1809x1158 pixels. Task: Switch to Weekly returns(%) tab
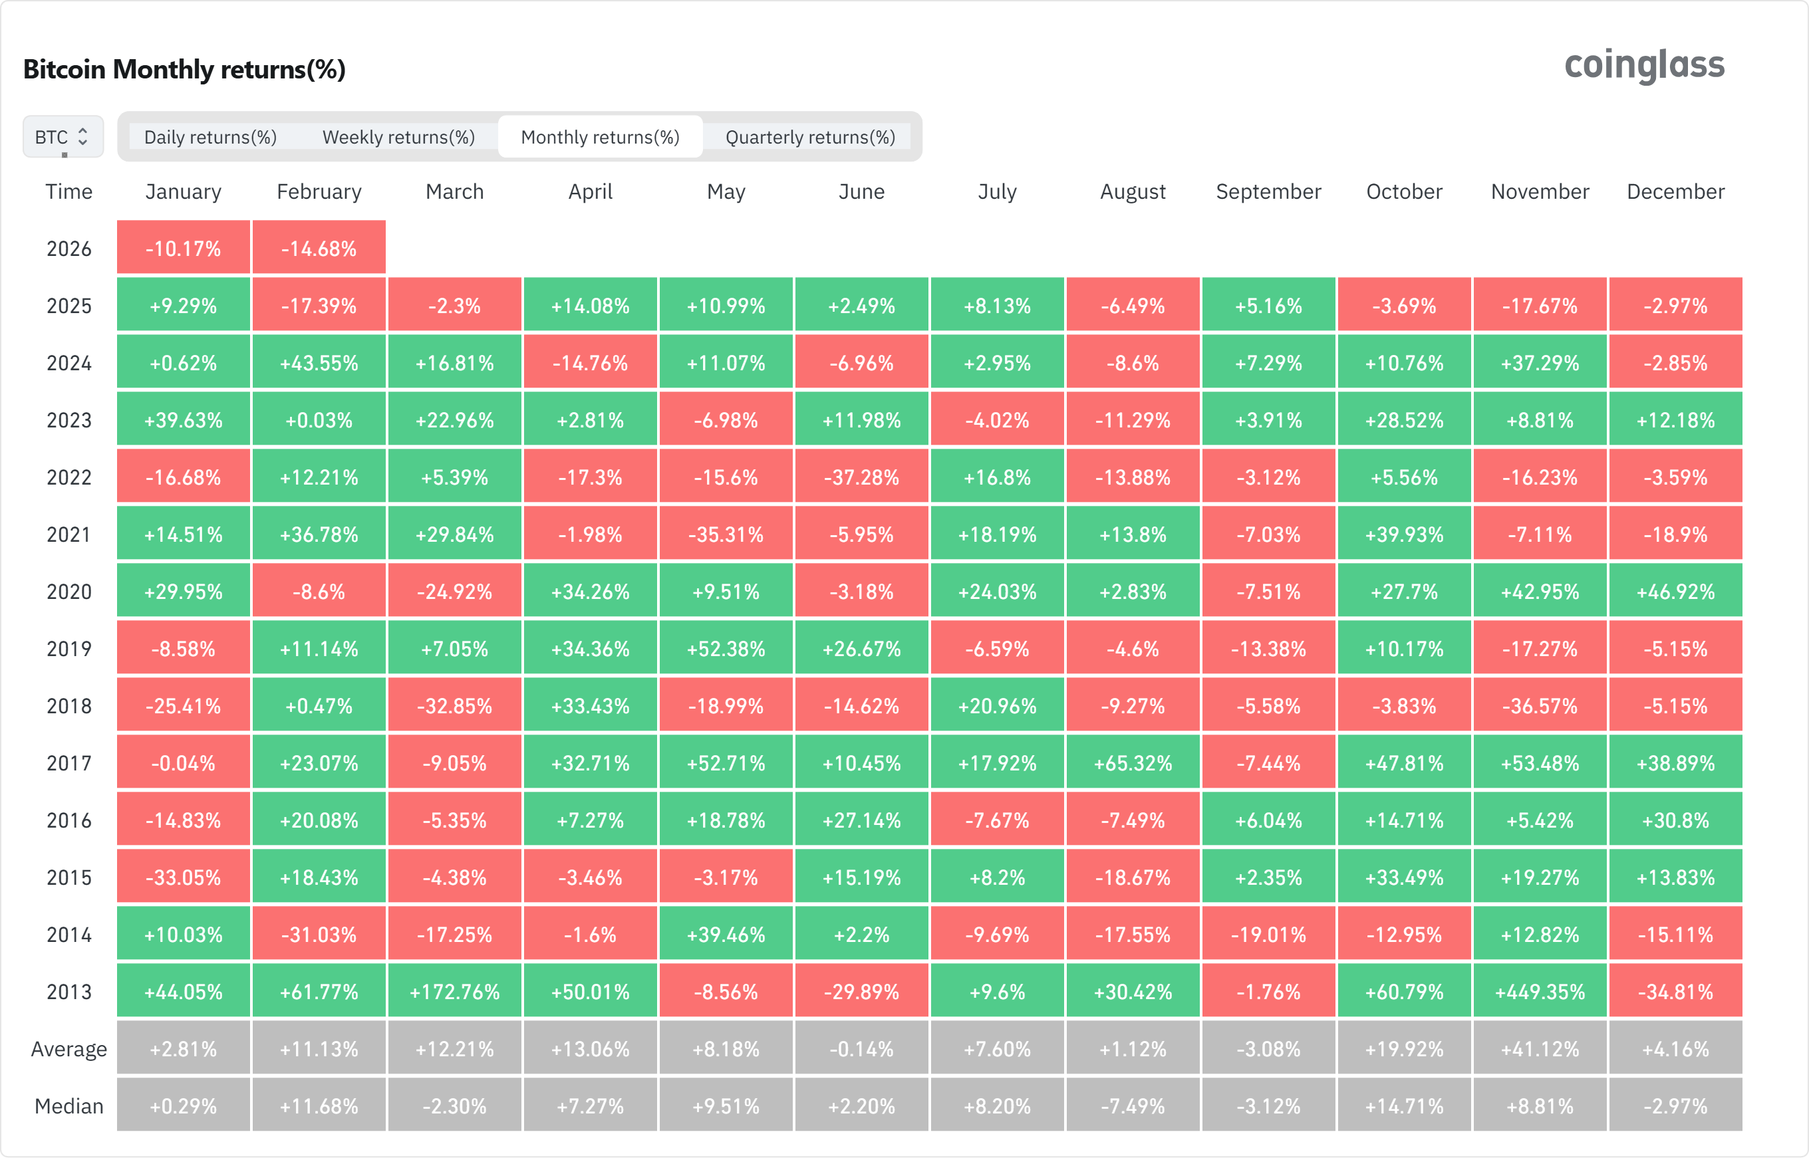click(x=398, y=137)
